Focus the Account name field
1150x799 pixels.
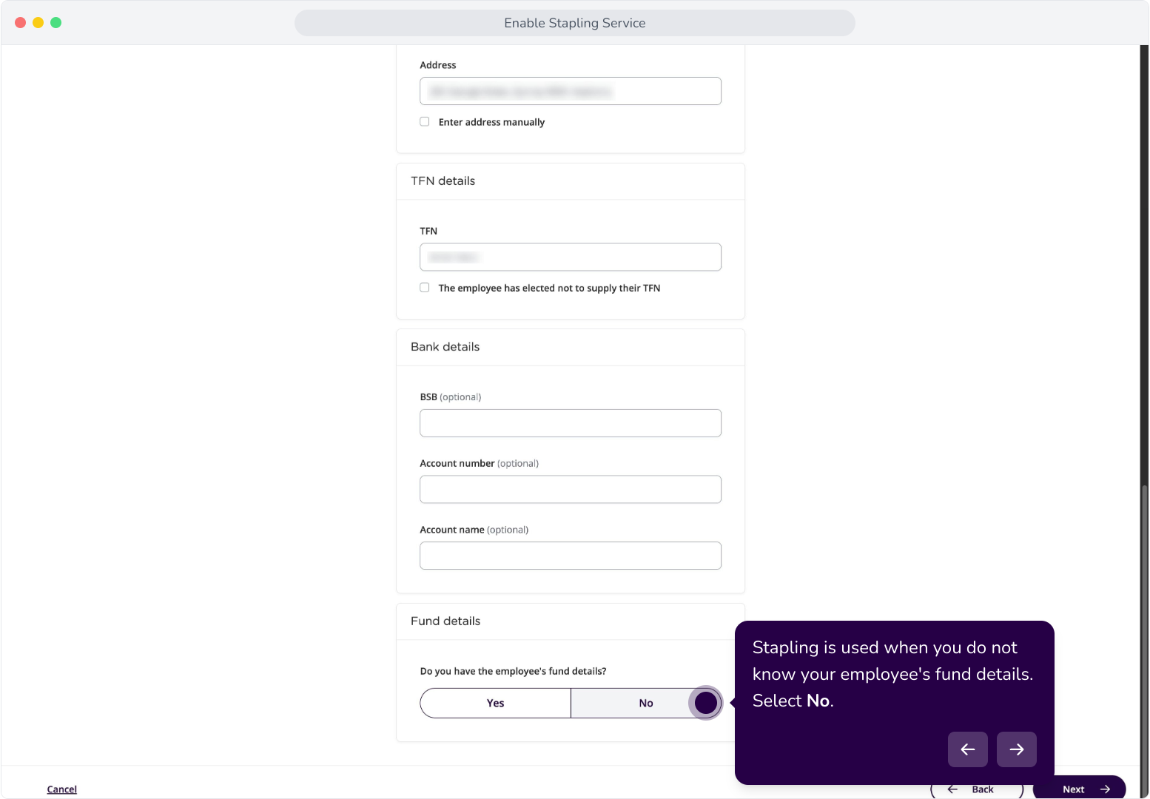571,556
